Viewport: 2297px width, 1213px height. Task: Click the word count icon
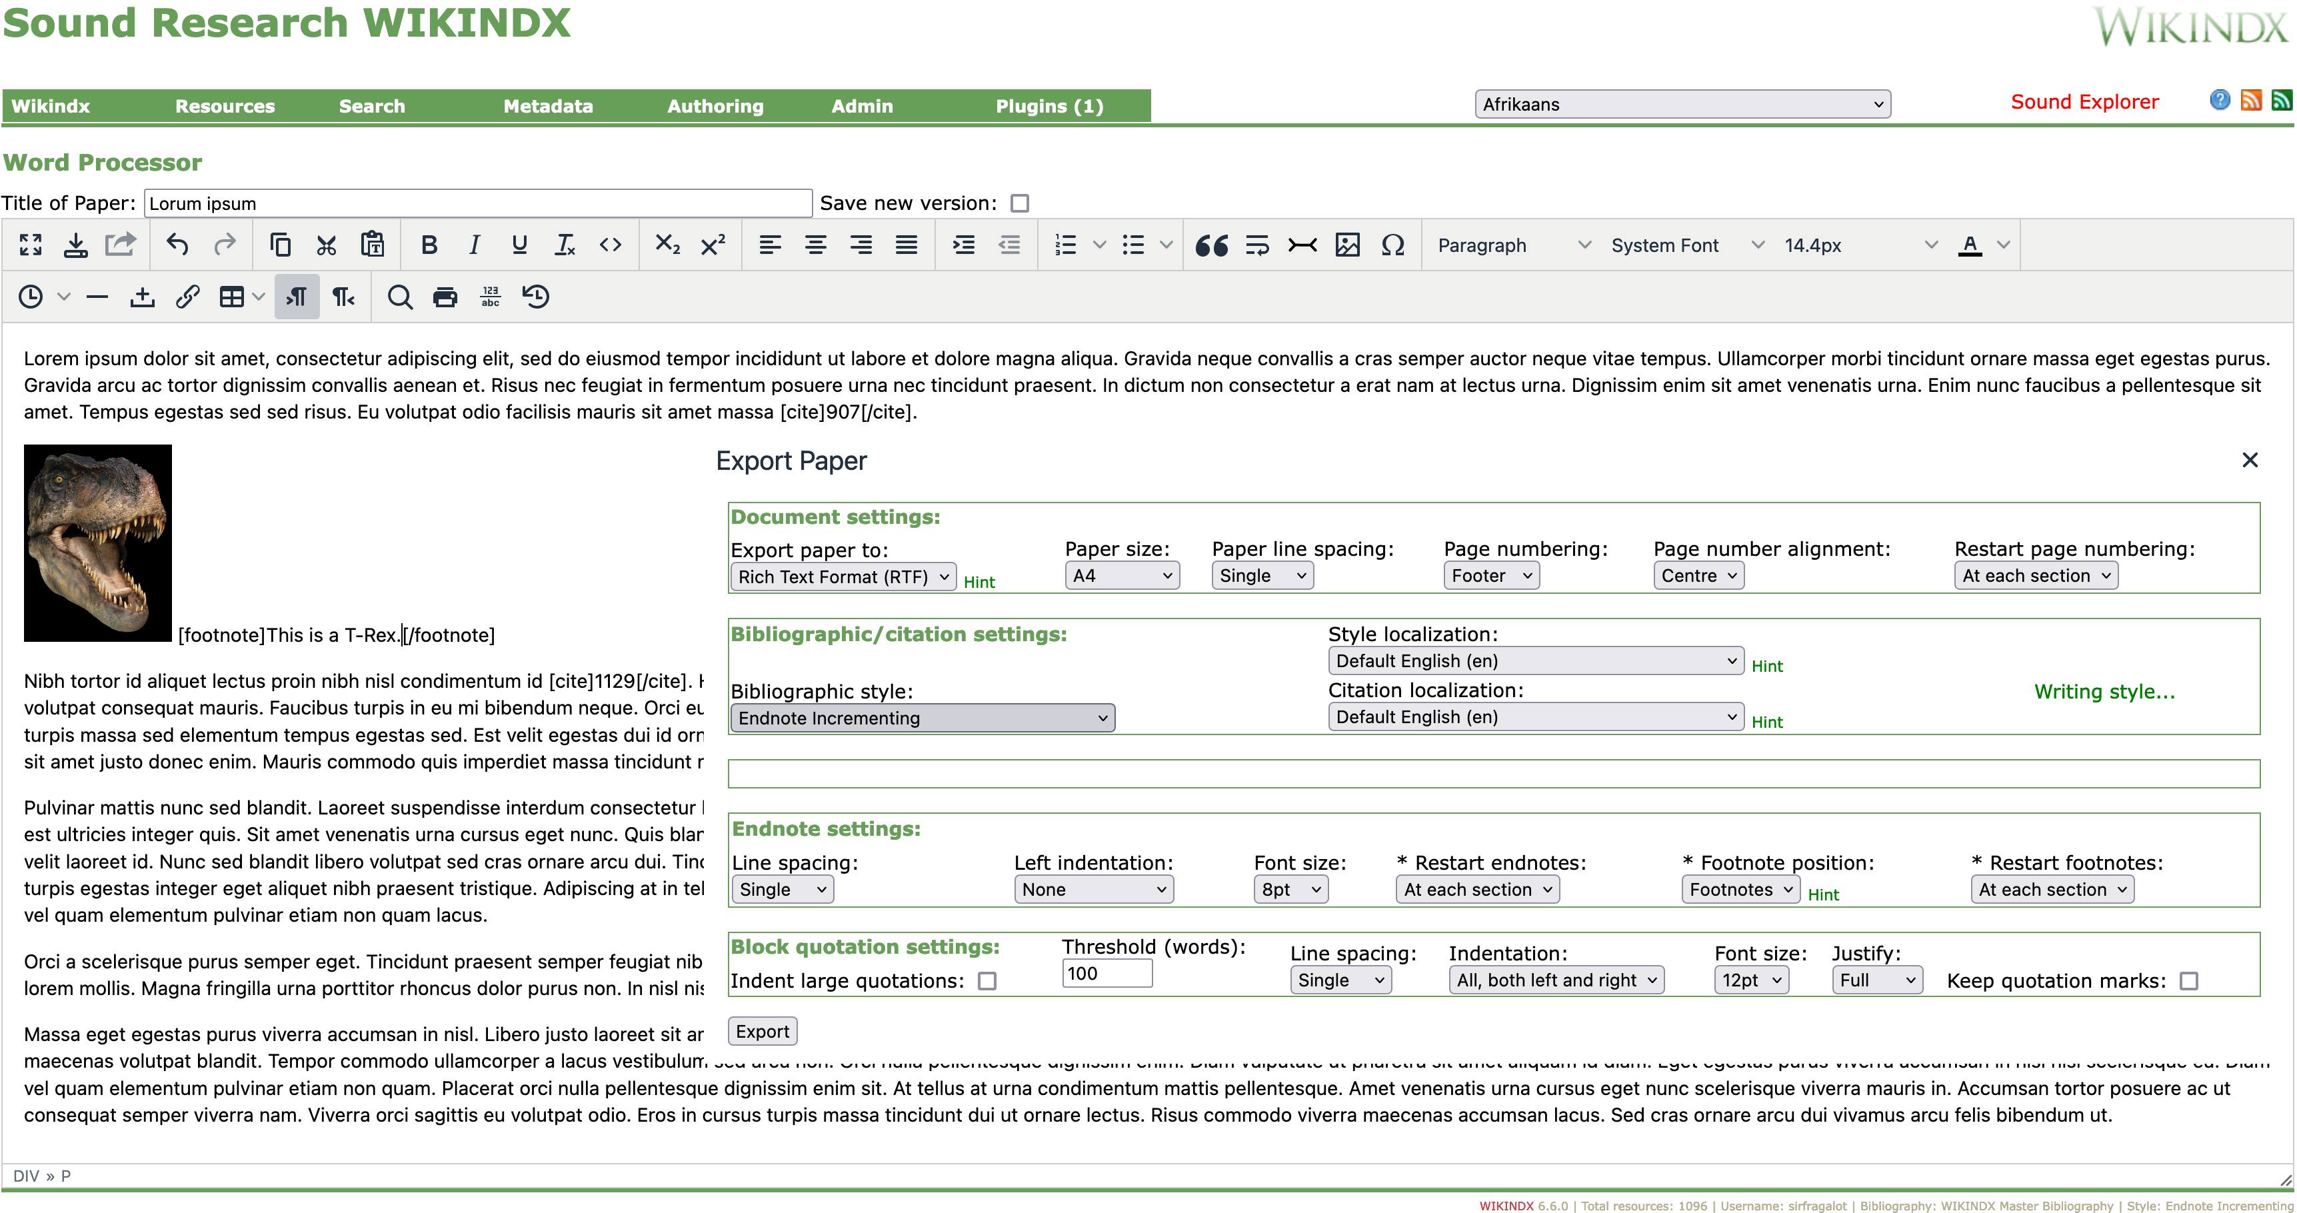[x=491, y=297]
